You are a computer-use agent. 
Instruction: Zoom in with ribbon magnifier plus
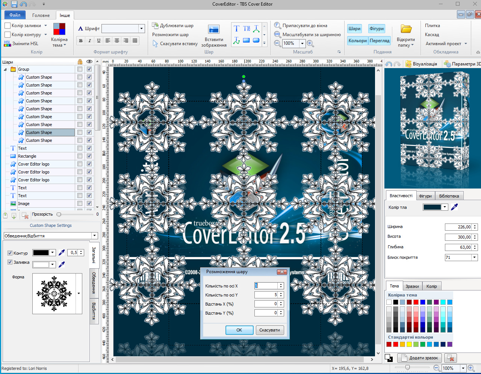tap(310, 43)
